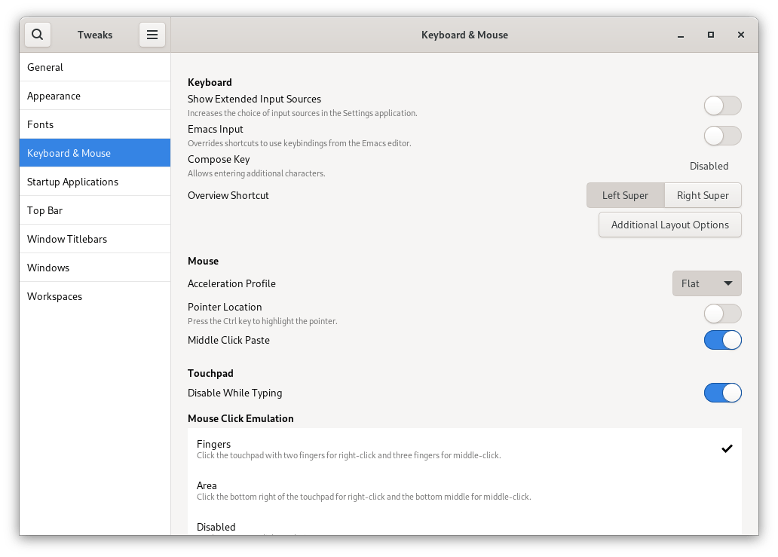Image resolution: width=778 pixels, height=557 pixels.
Task: Select Right Super as overview shortcut
Action: click(703, 195)
